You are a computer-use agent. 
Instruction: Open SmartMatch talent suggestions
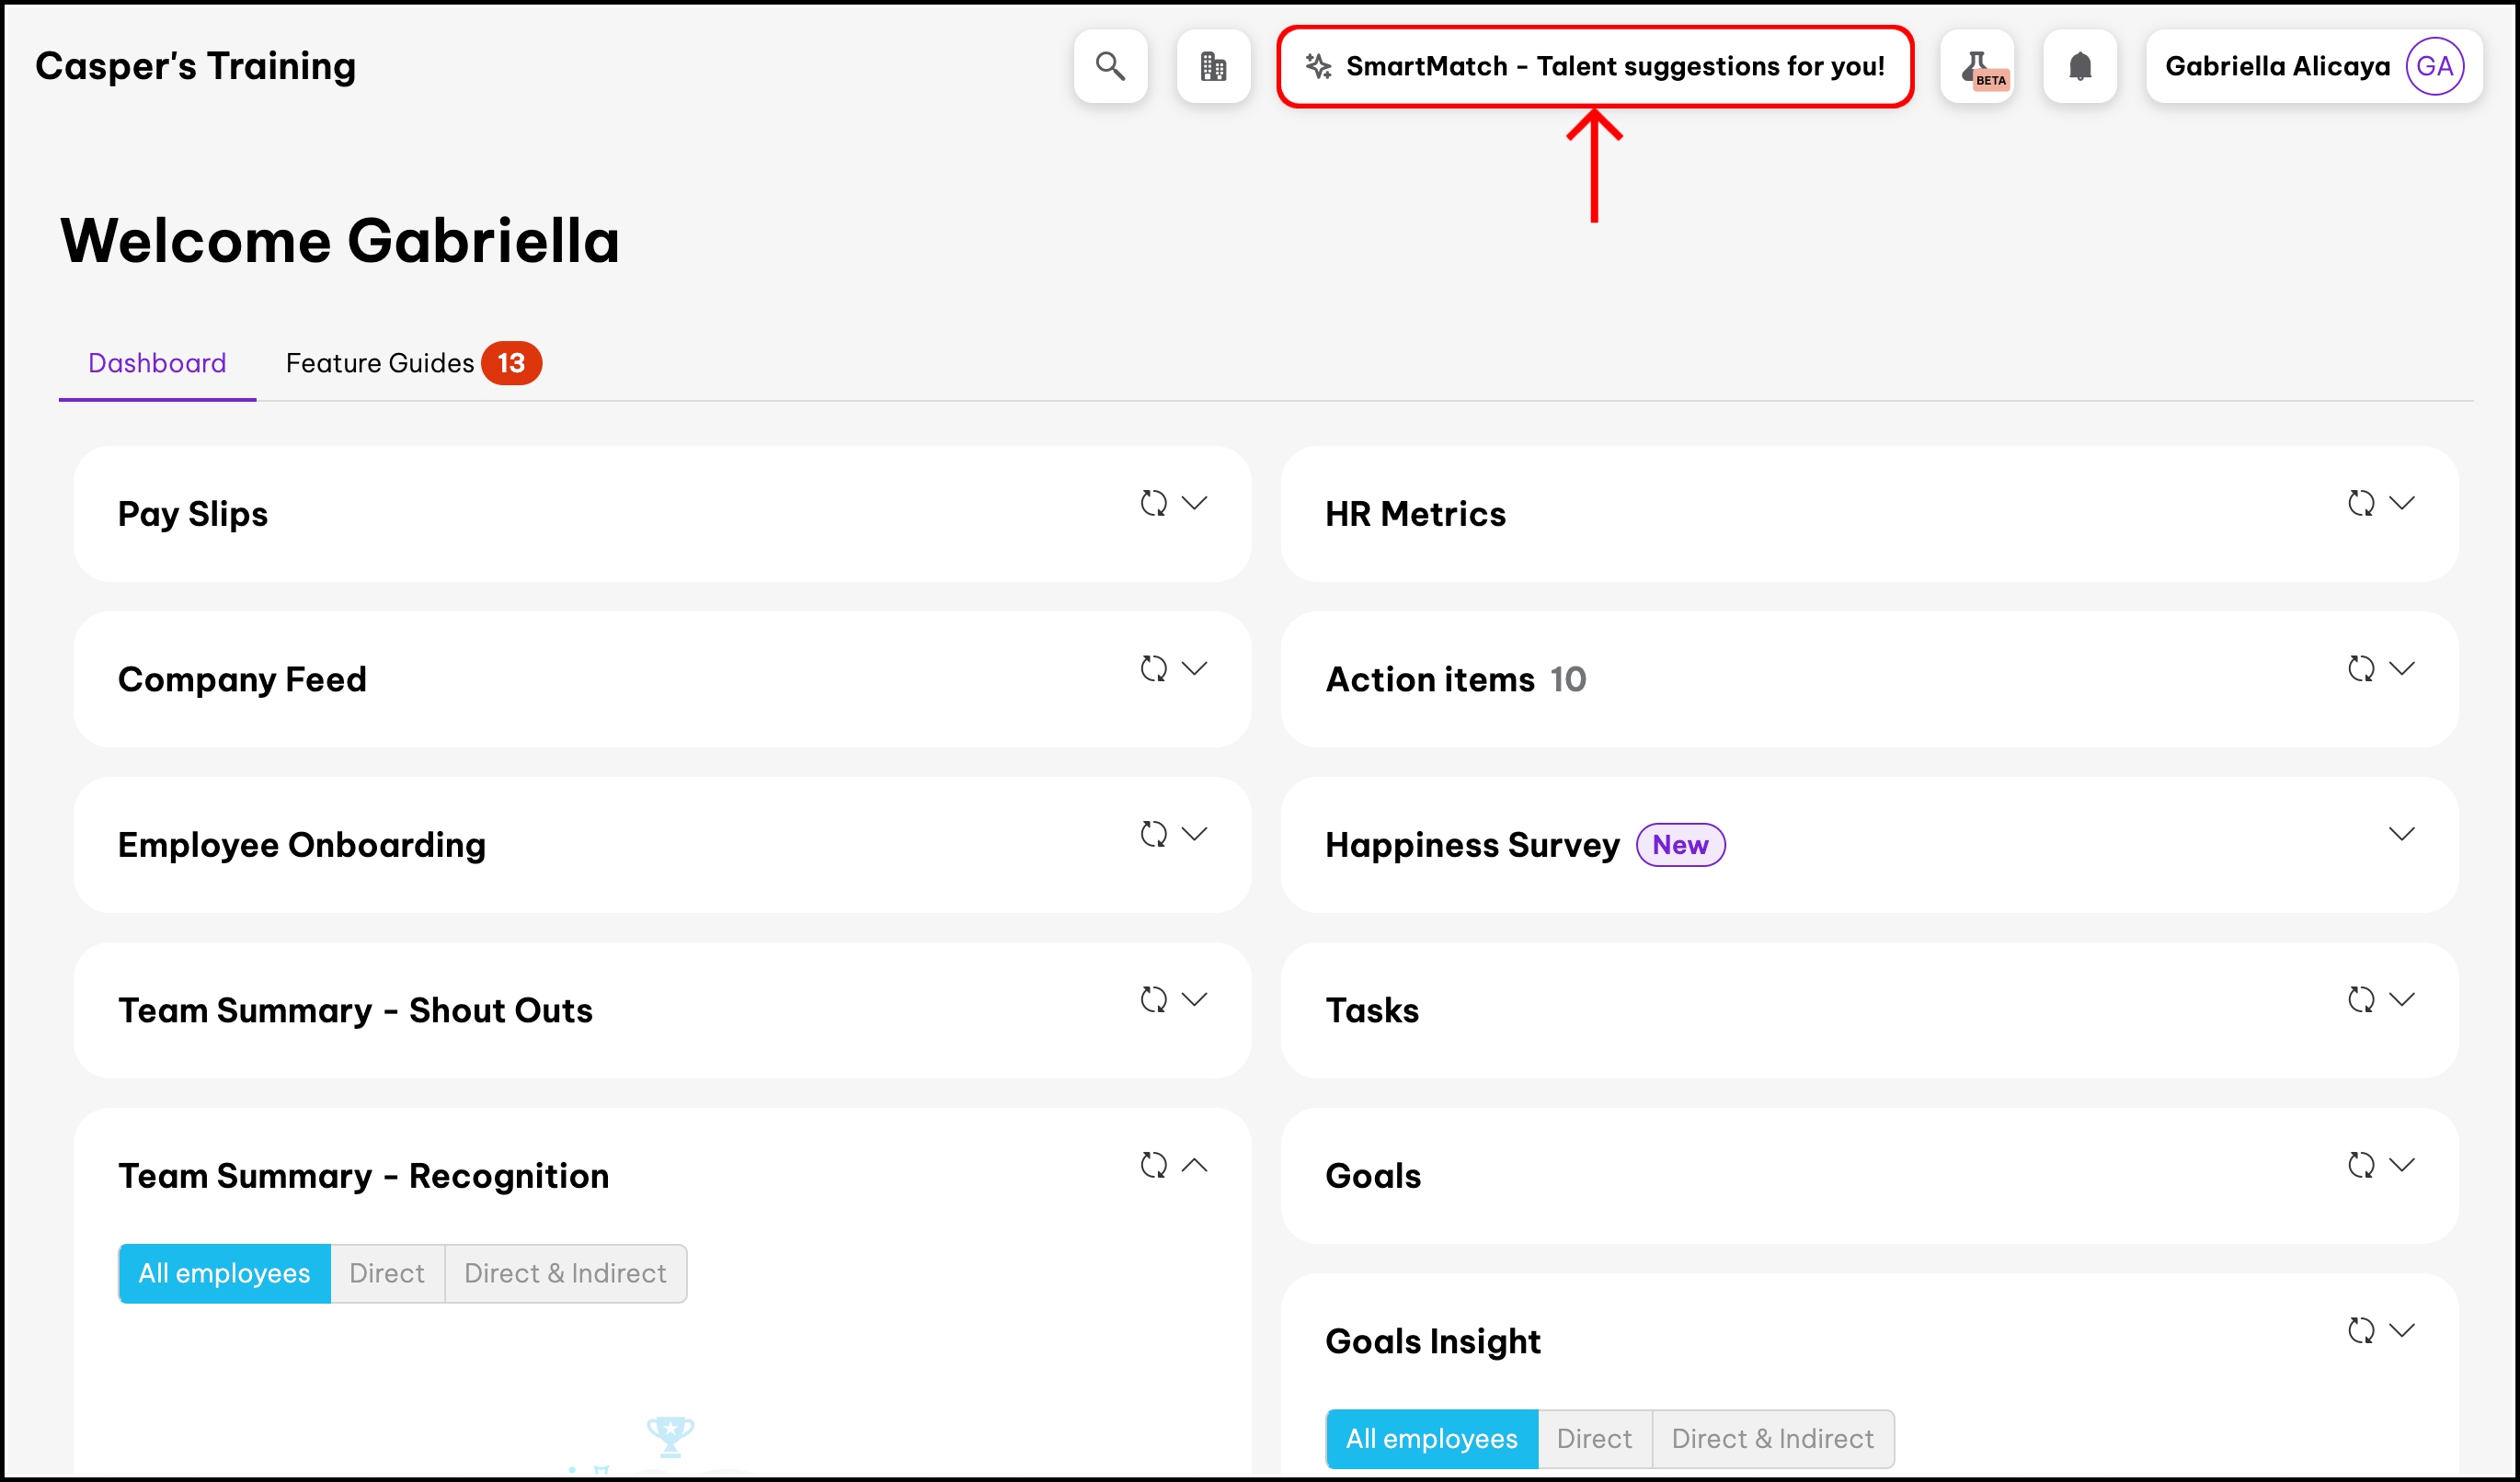point(1595,66)
